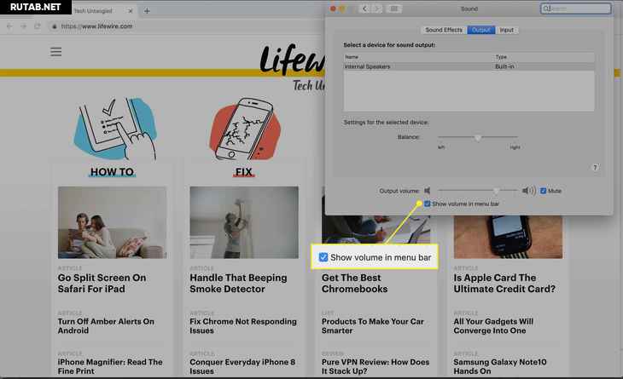The height and width of the screenshot is (379, 623).
Task: Open iPhone Magnifier: Read The Fine Print
Action: pos(110,366)
